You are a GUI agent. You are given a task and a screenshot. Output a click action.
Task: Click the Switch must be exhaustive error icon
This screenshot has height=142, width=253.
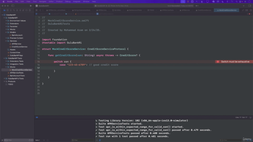coord(218,62)
